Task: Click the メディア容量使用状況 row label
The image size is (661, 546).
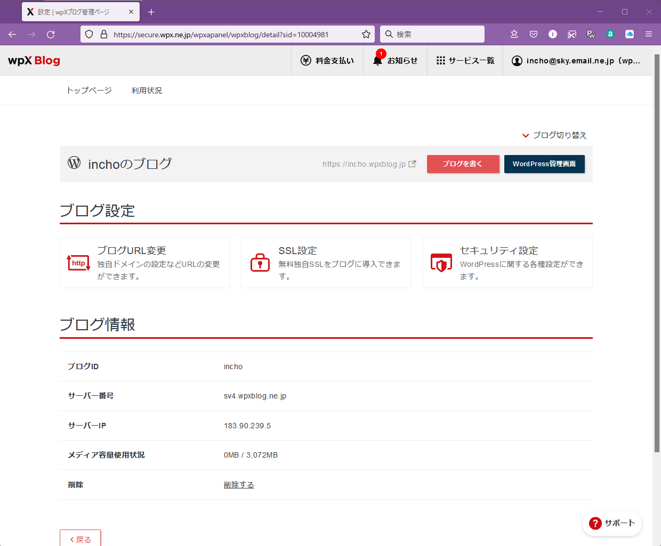Action: (x=106, y=455)
